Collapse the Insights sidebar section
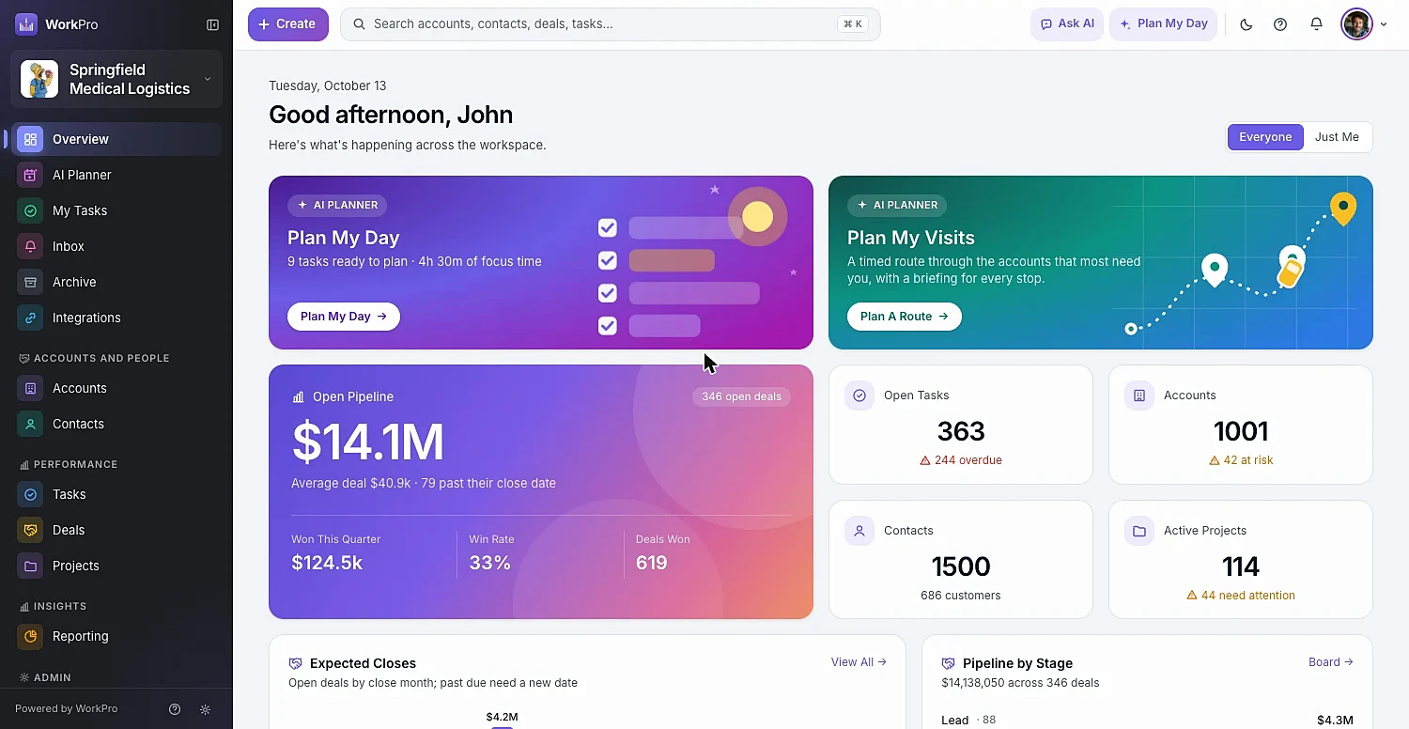The width and height of the screenshot is (1409, 729). coord(53,606)
